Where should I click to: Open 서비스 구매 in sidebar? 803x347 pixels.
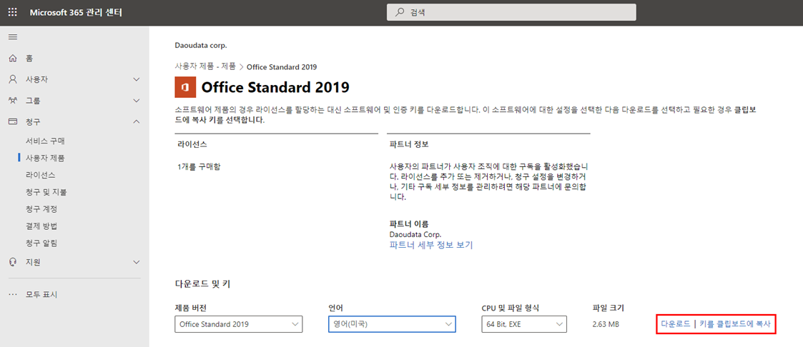[x=45, y=141]
